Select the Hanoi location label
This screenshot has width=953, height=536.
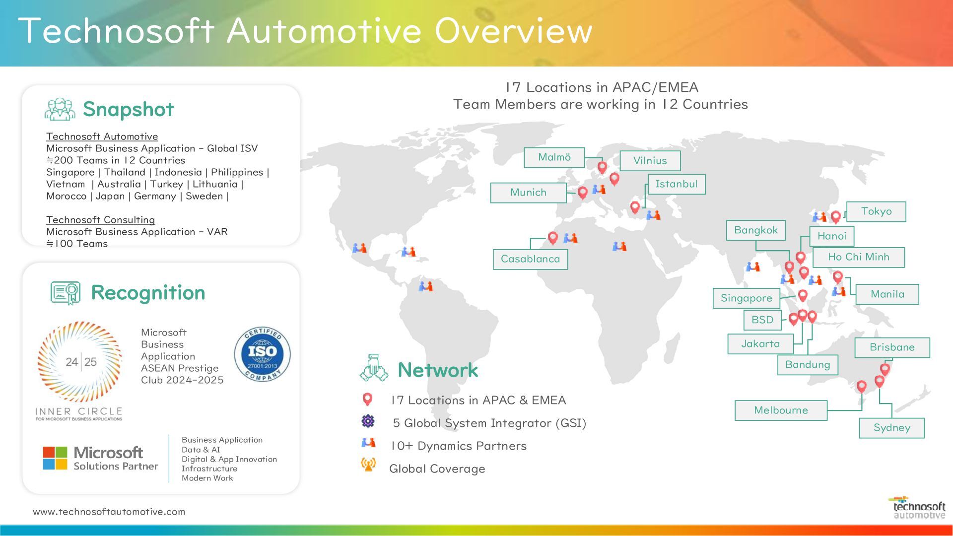832,236
